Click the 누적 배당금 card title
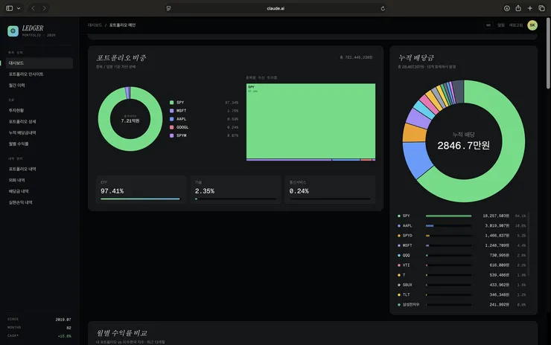The height and width of the screenshot is (345, 551). point(416,57)
